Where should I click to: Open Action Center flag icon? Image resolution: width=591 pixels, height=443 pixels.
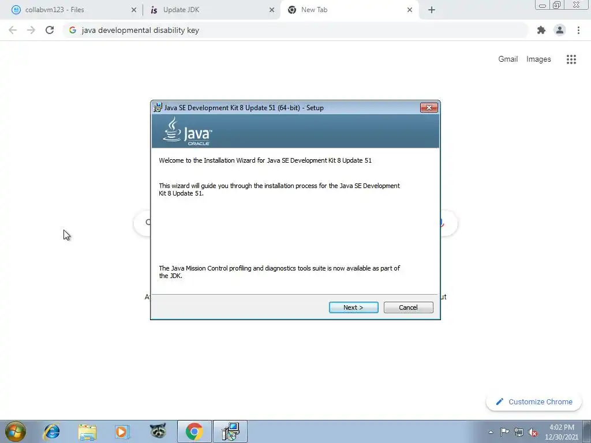(x=504, y=432)
